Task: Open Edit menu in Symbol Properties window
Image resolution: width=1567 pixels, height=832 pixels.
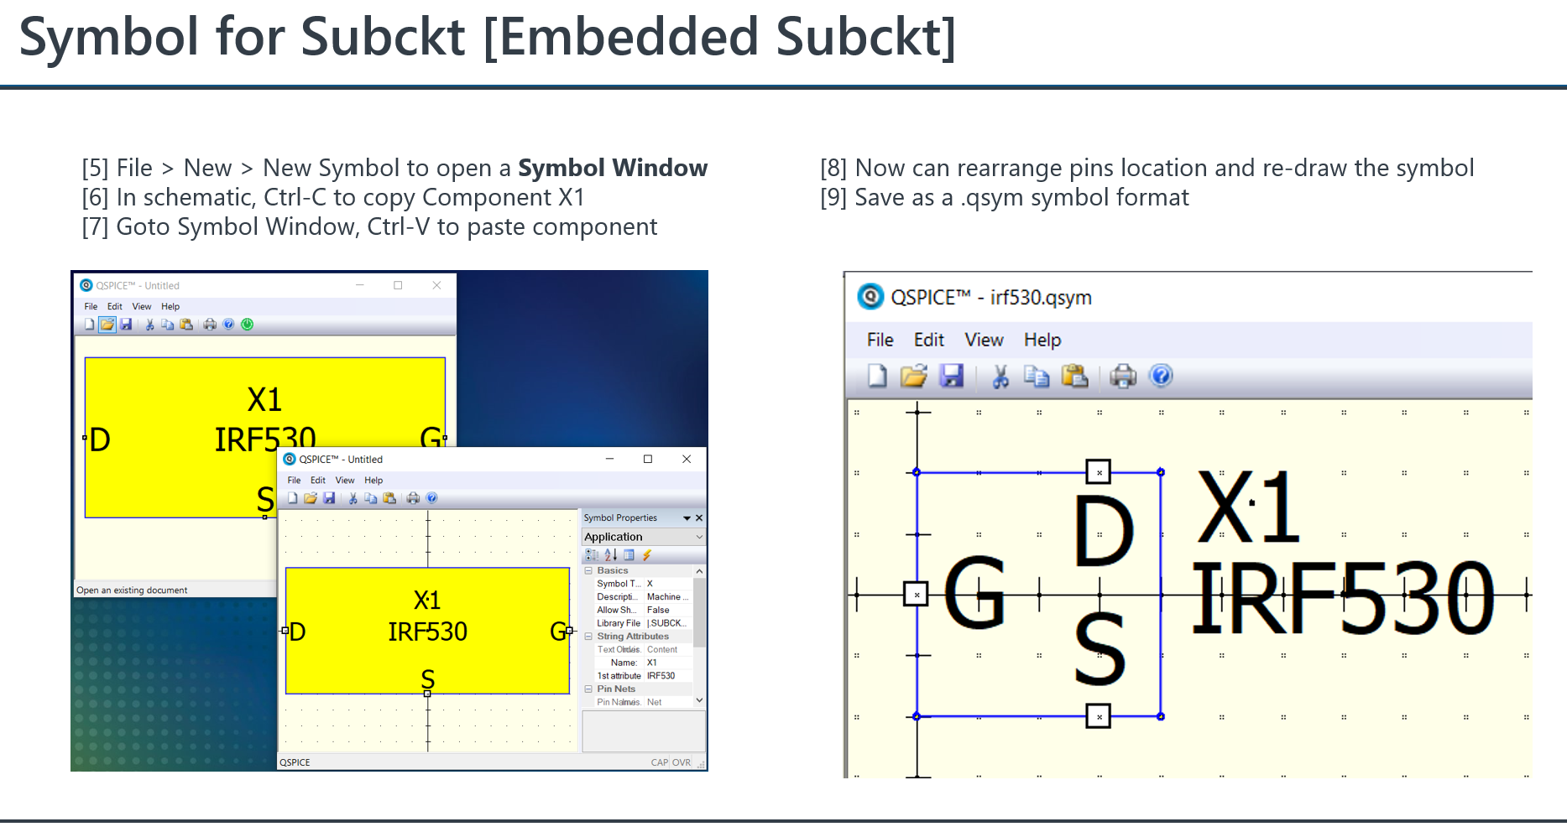Action: pyautogui.click(x=318, y=481)
